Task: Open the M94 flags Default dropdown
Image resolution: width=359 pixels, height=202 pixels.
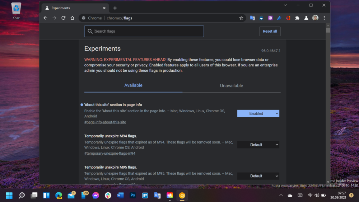Action: [x=258, y=145]
